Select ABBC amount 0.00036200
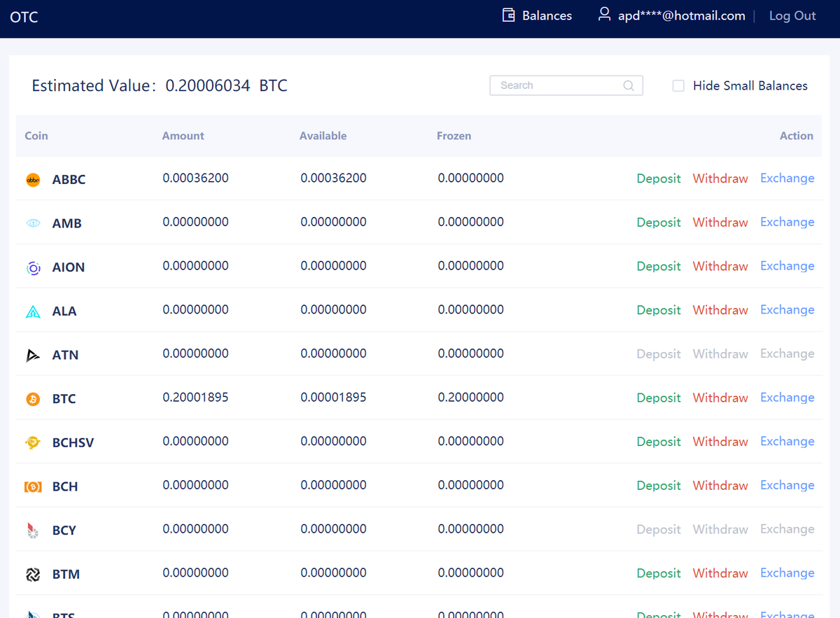Viewport: 840px width, 618px height. coord(195,178)
